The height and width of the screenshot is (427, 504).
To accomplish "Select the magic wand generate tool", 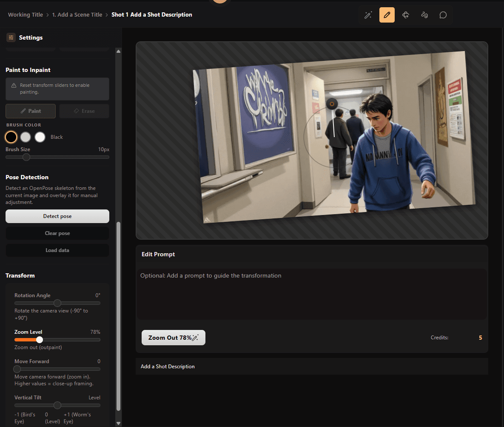I will click(x=368, y=15).
